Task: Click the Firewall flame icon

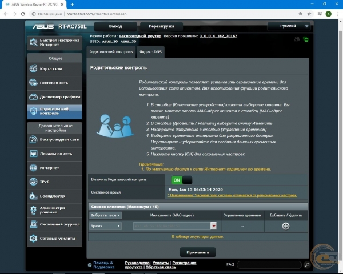Action: pyautogui.click(x=34, y=196)
